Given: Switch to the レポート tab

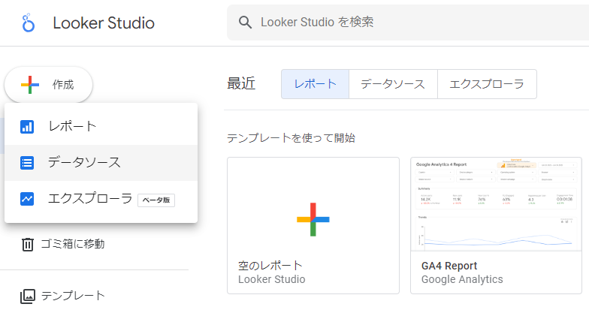Looking at the screenshot, I should (x=316, y=84).
